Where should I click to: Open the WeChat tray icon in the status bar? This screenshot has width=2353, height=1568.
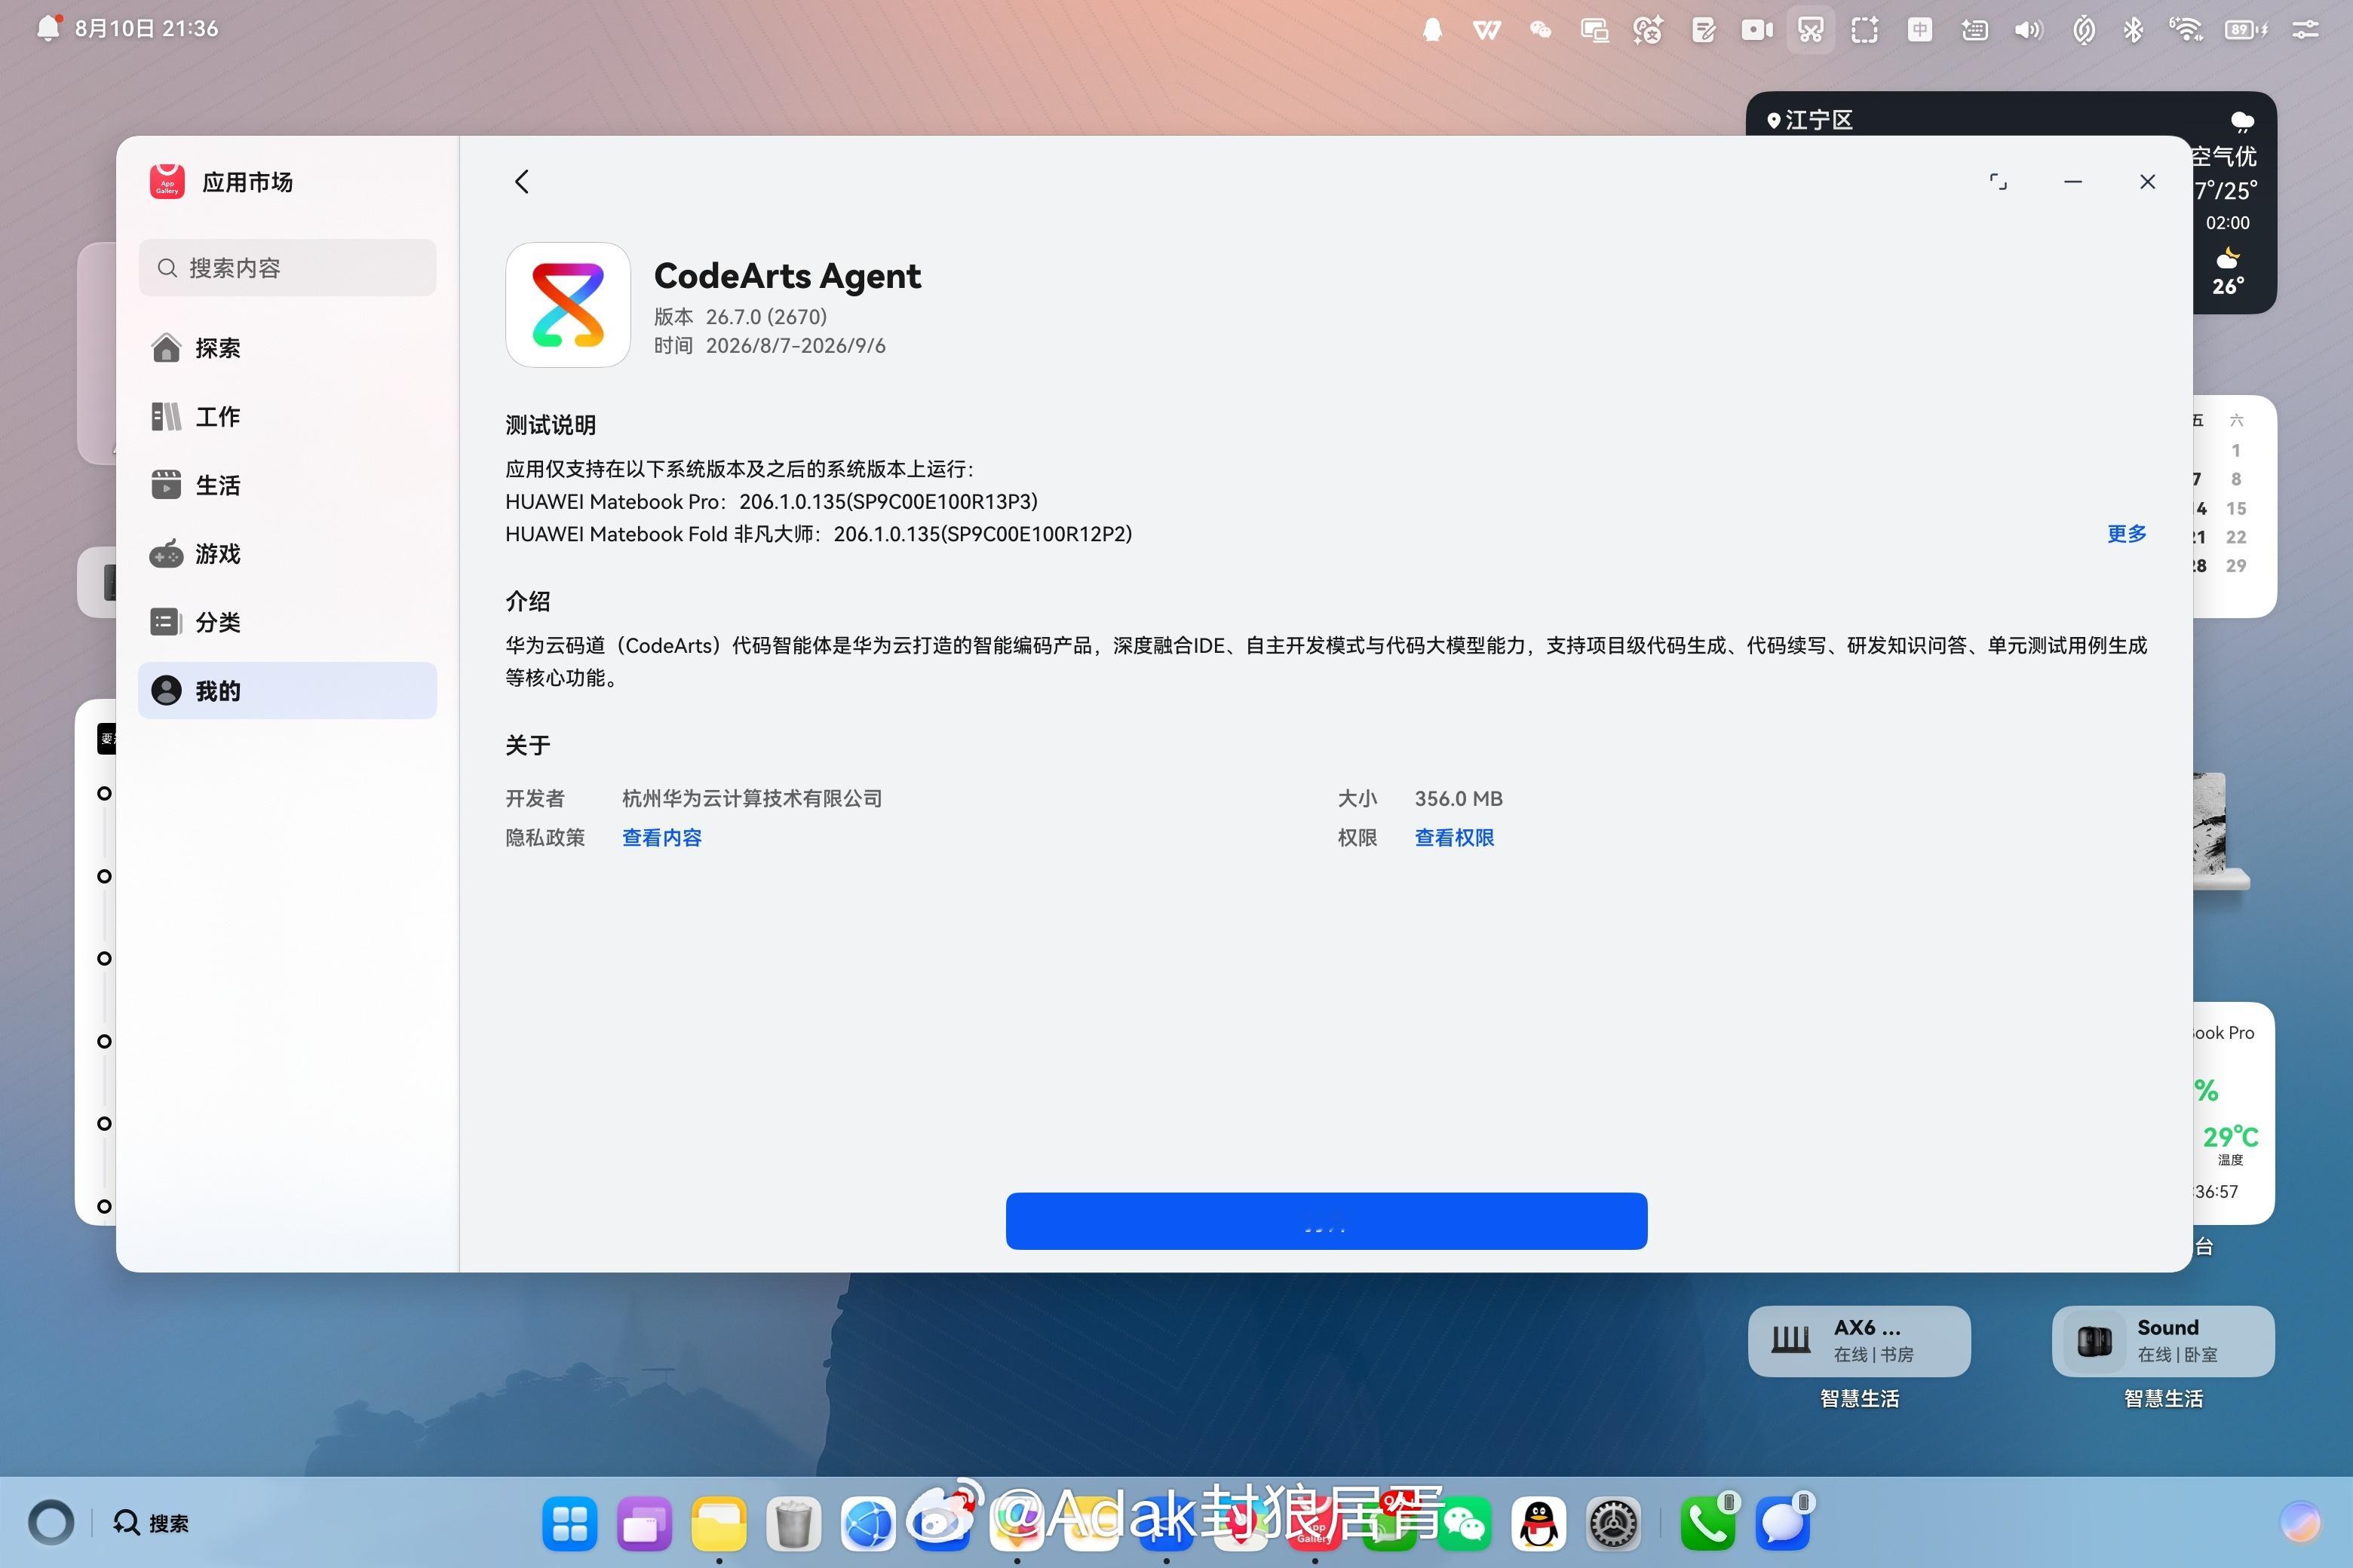point(1541,30)
